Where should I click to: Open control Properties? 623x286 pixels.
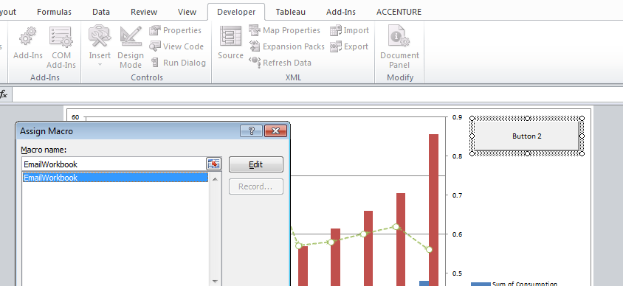pos(175,30)
